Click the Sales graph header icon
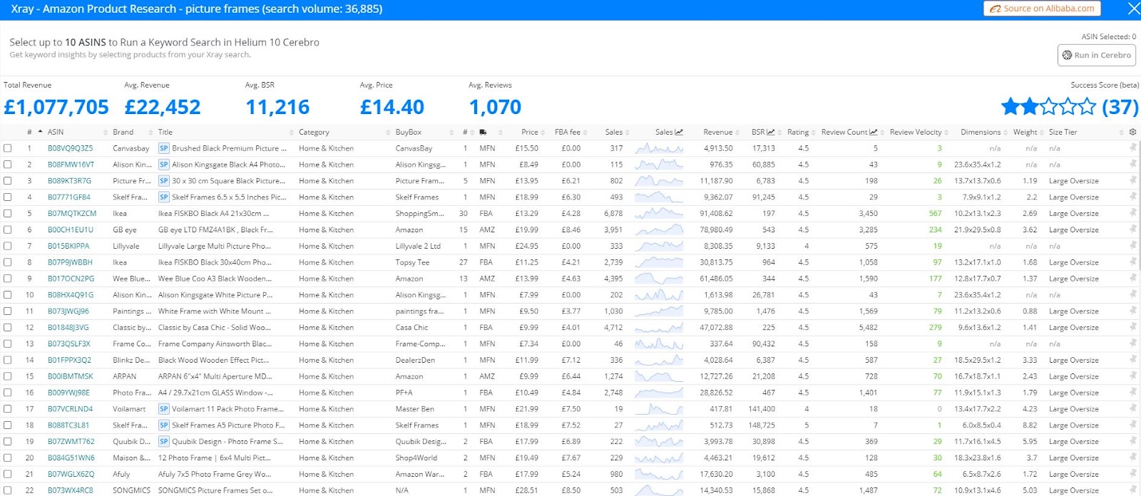This screenshot has height=496, width=1141. [x=679, y=132]
